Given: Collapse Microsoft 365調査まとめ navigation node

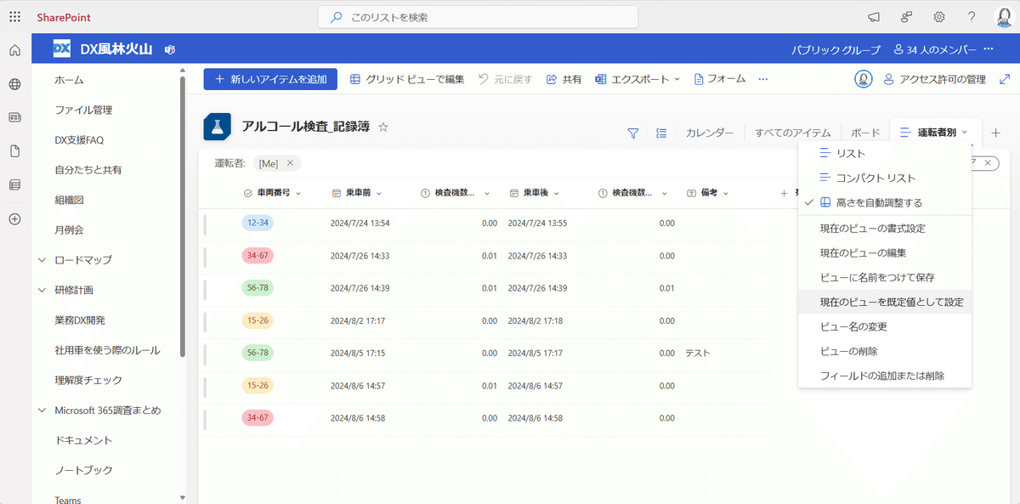Looking at the screenshot, I should point(42,411).
